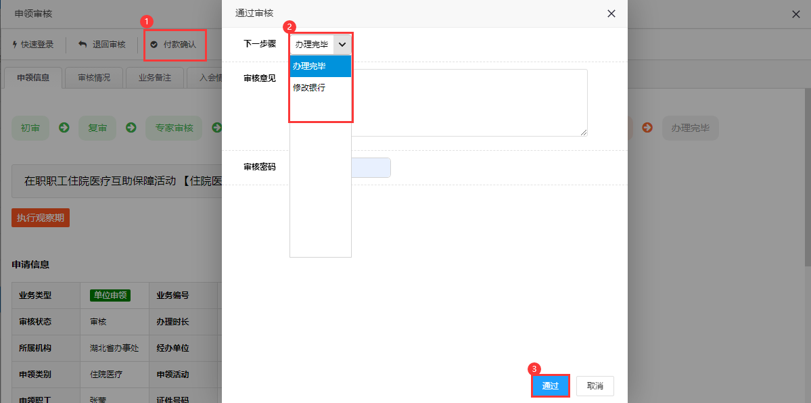Click the 初审 workflow step
Image resolution: width=811 pixels, height=403 pixels.
click(x=30, y=128)
